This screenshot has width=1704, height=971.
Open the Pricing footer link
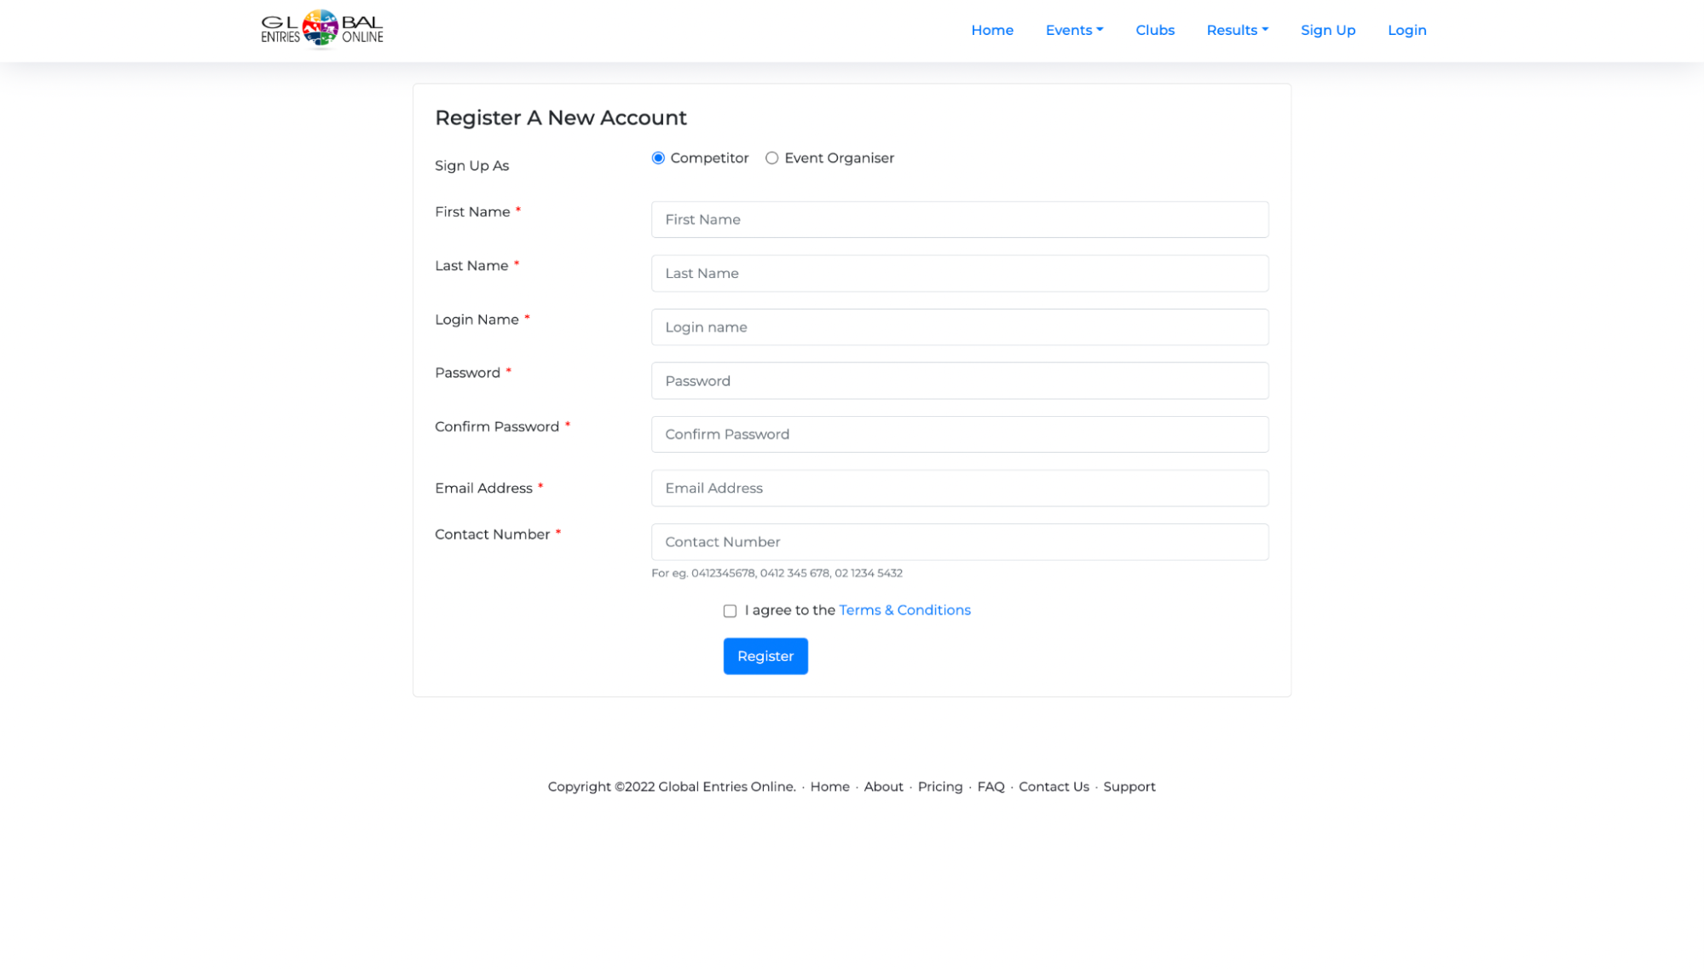[x=940, y=787]
